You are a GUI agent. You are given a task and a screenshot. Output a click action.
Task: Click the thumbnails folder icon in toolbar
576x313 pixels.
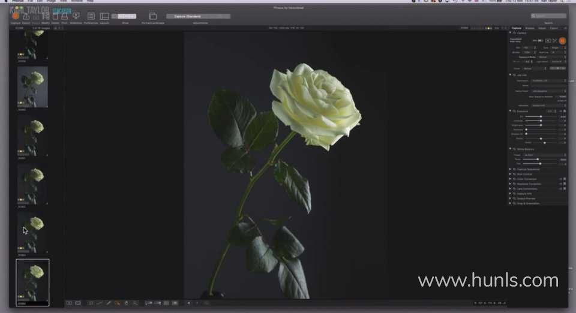(153, 16)
